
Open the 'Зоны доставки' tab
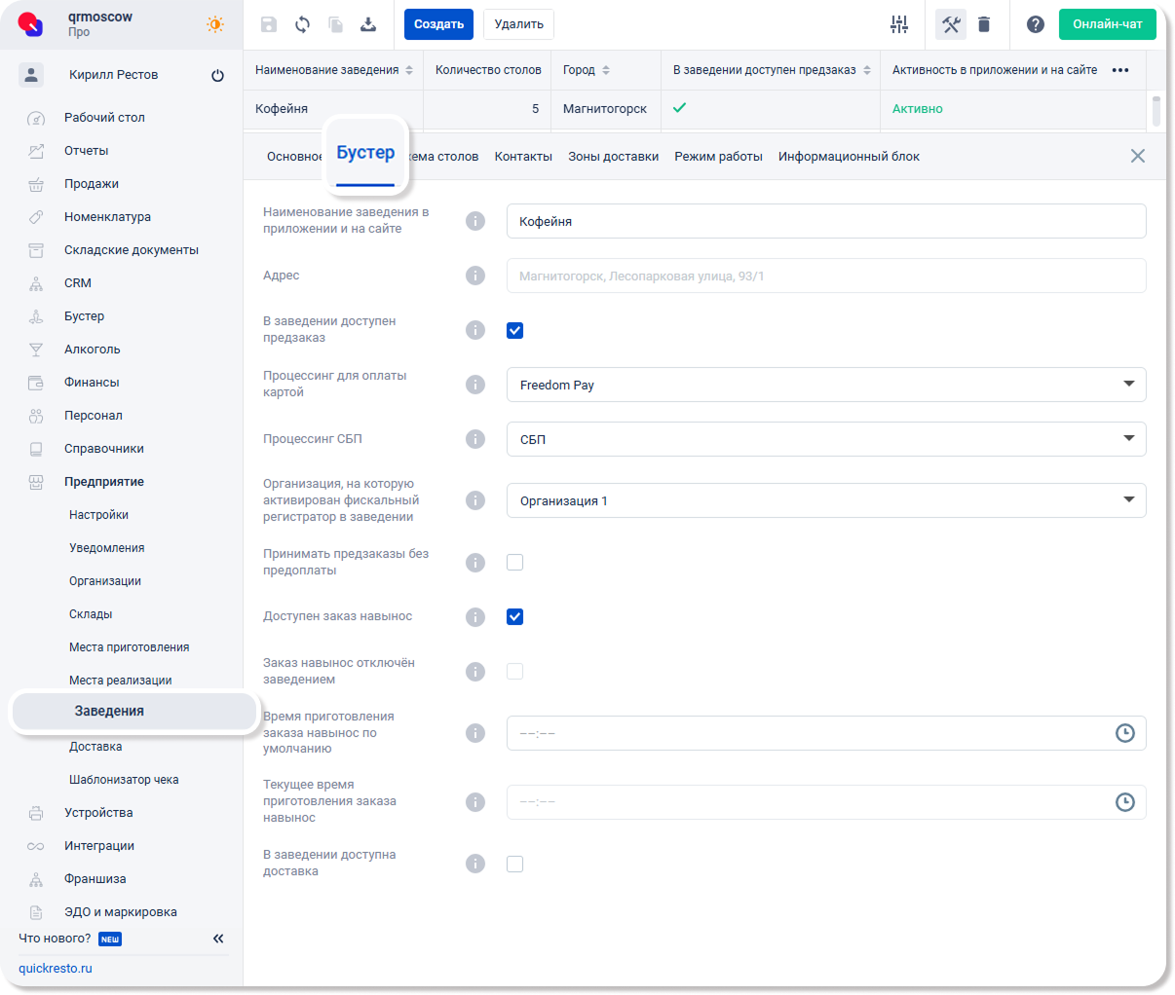coord(613,157)
